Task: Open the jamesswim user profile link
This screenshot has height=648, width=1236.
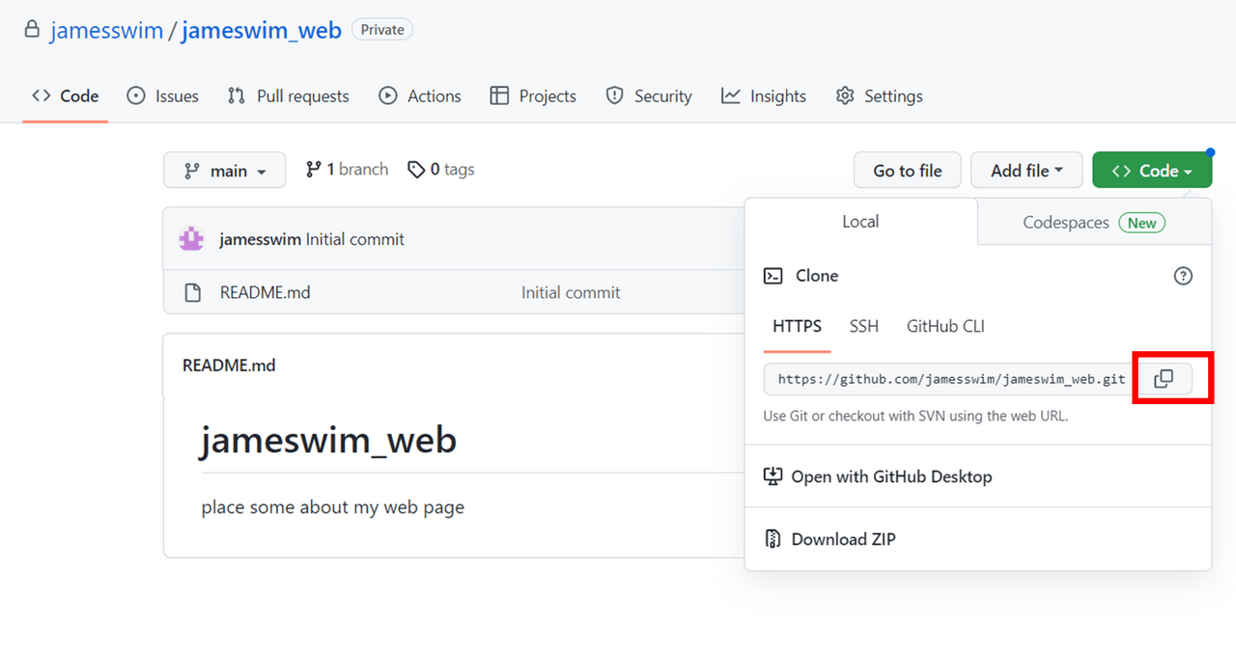Action: (x=106, y=30)
